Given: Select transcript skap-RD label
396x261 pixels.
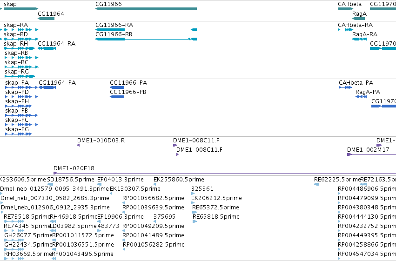Looking at the screenshot, I should coord(16,34).
